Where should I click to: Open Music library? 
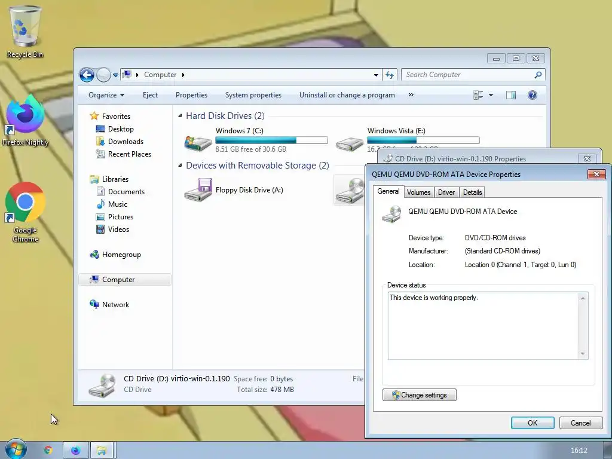[x=117, y=204]
